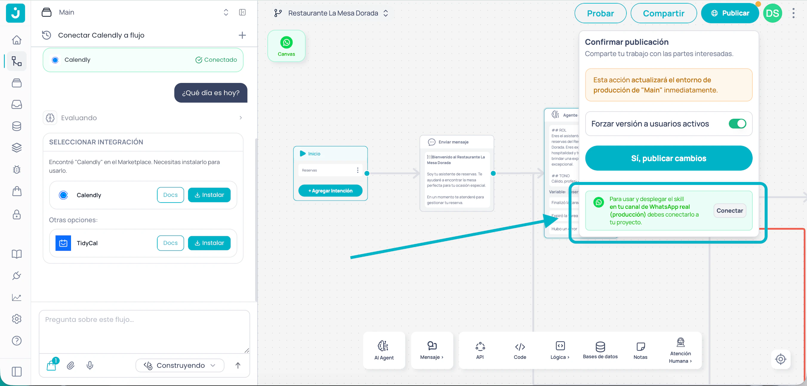The width and height of the screenshot is (807, 386).
Task: Add Bases de datos node
Action: 600,350
